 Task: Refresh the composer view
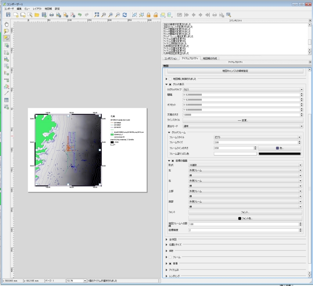tap(125, 14)
